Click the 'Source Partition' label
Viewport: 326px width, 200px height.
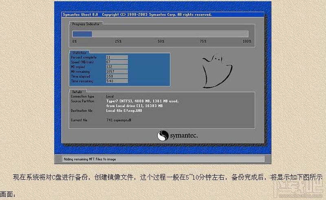(83, 101)
